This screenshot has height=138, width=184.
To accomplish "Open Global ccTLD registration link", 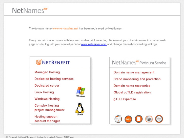I will coord(132,92).
